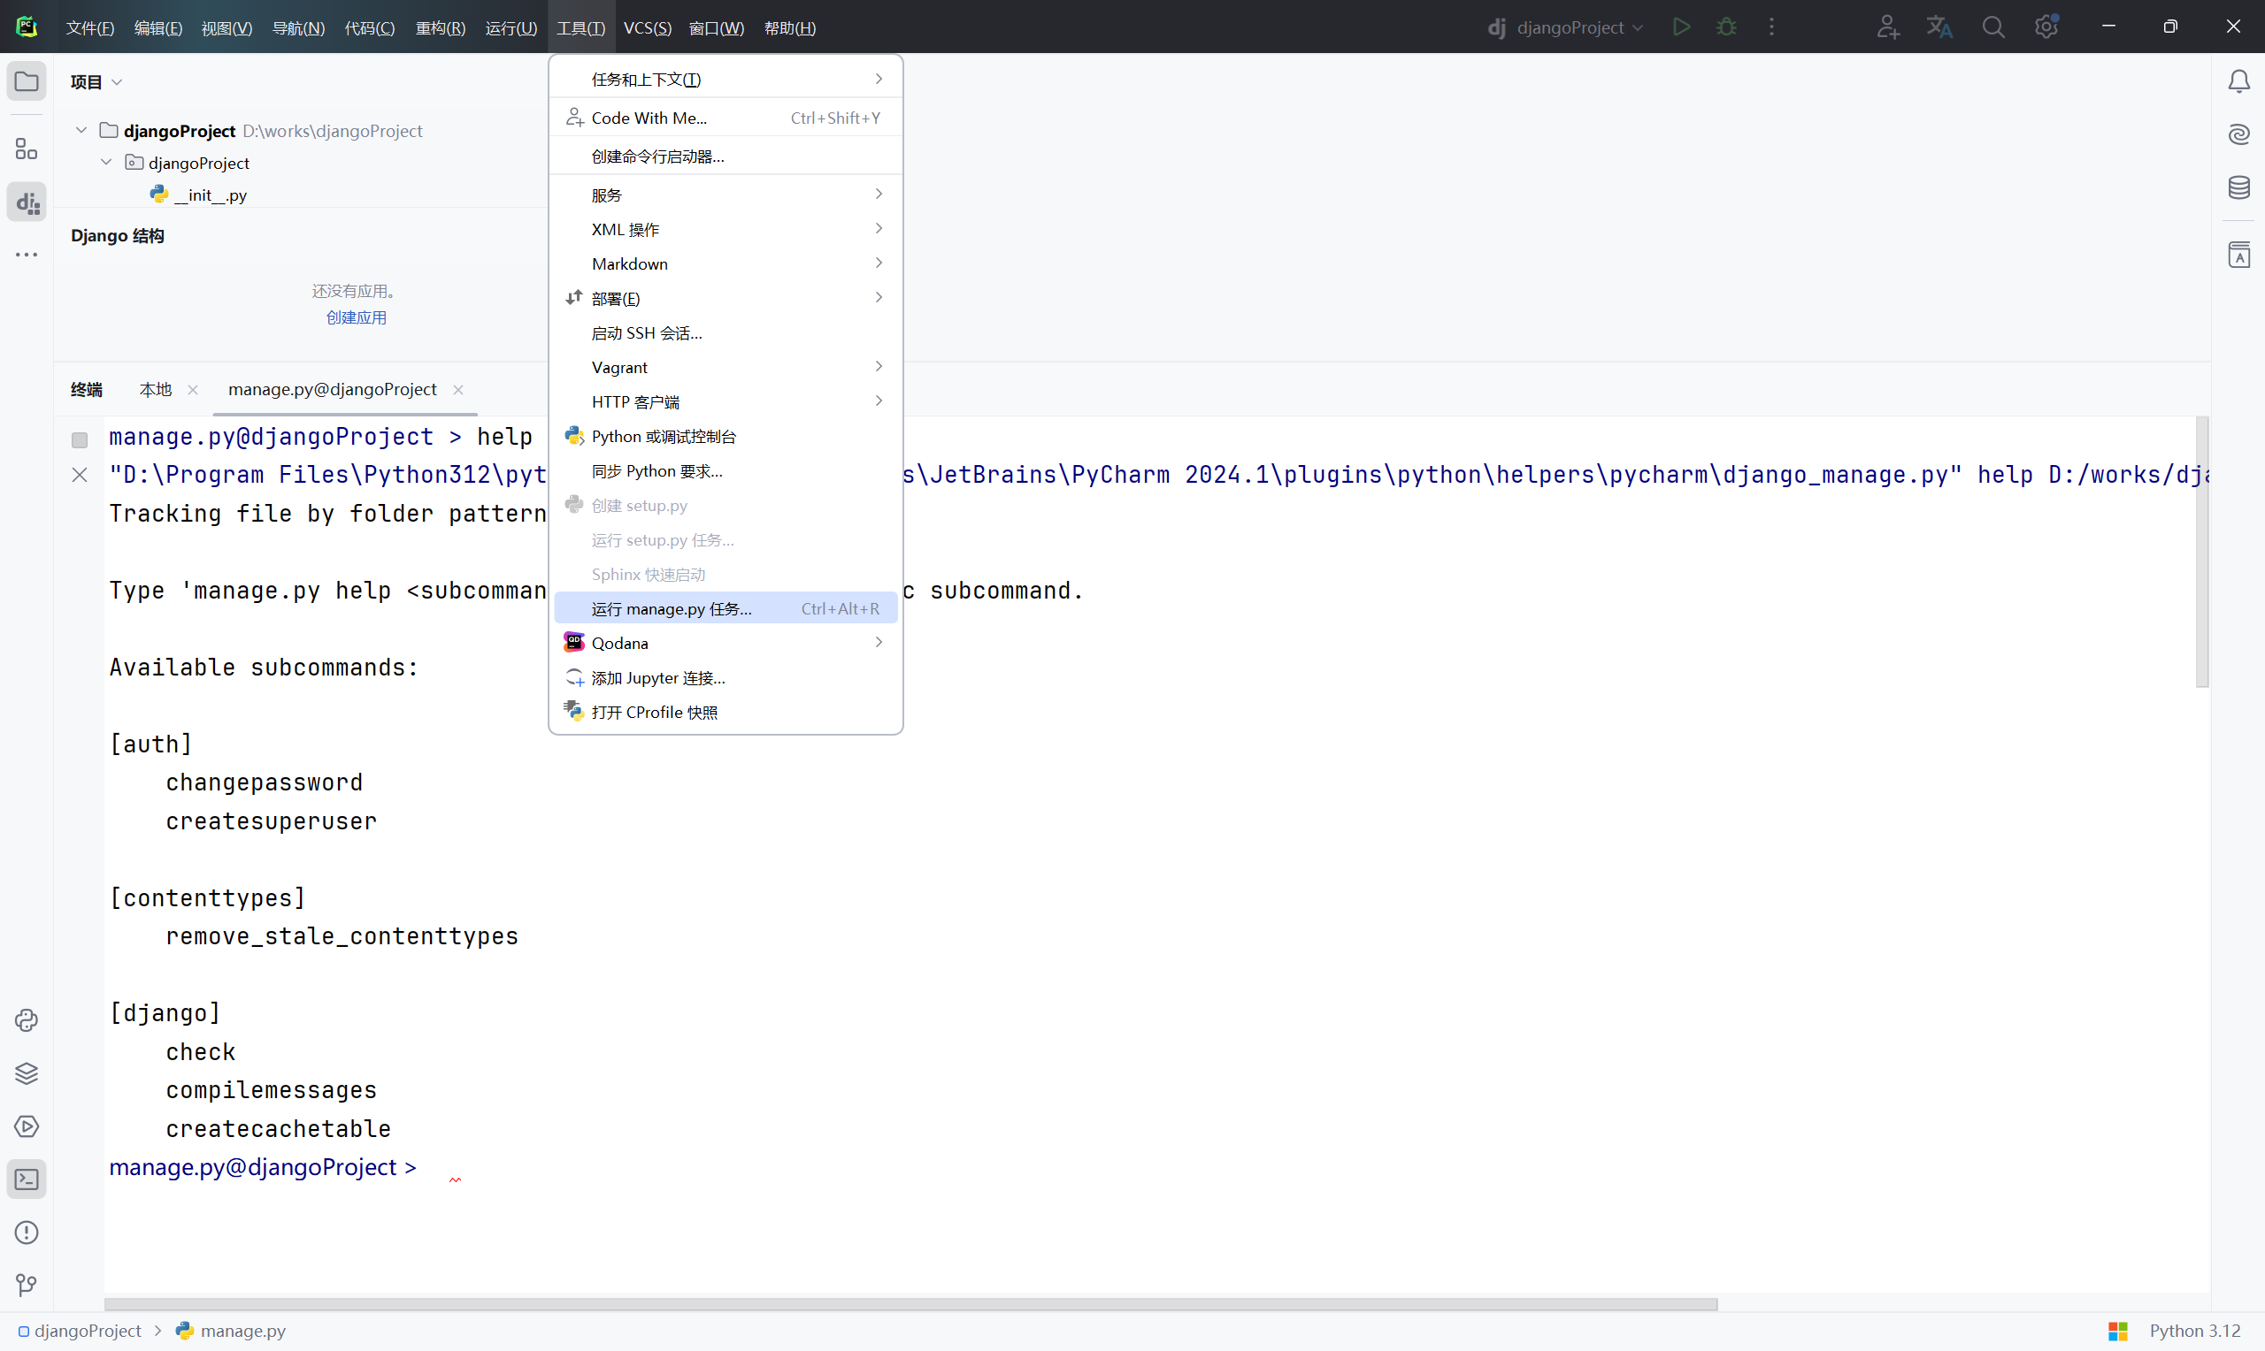
Task: Click the manage.py breadcrumb in status bar
Action: pyautogui.click(x=230, y=1331)
